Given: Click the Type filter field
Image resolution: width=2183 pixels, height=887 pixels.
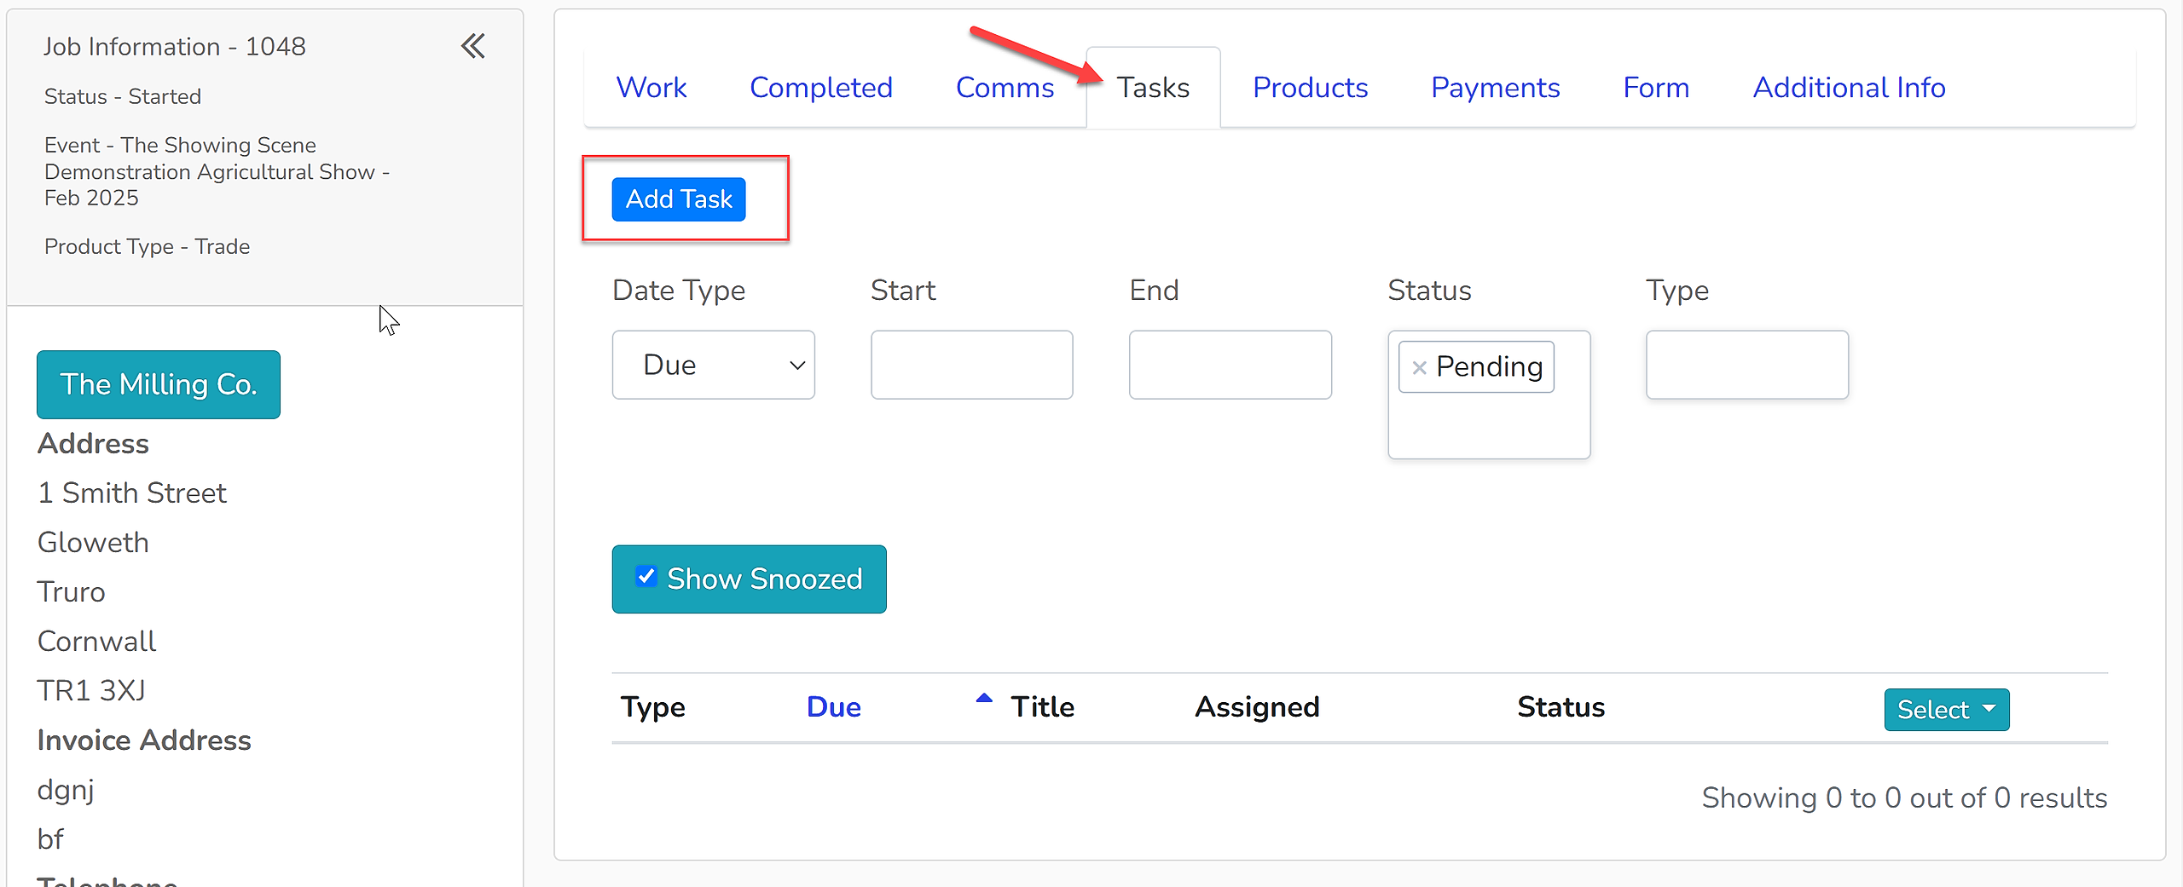Looking at the screenshot, I should tap(1747, 365).
